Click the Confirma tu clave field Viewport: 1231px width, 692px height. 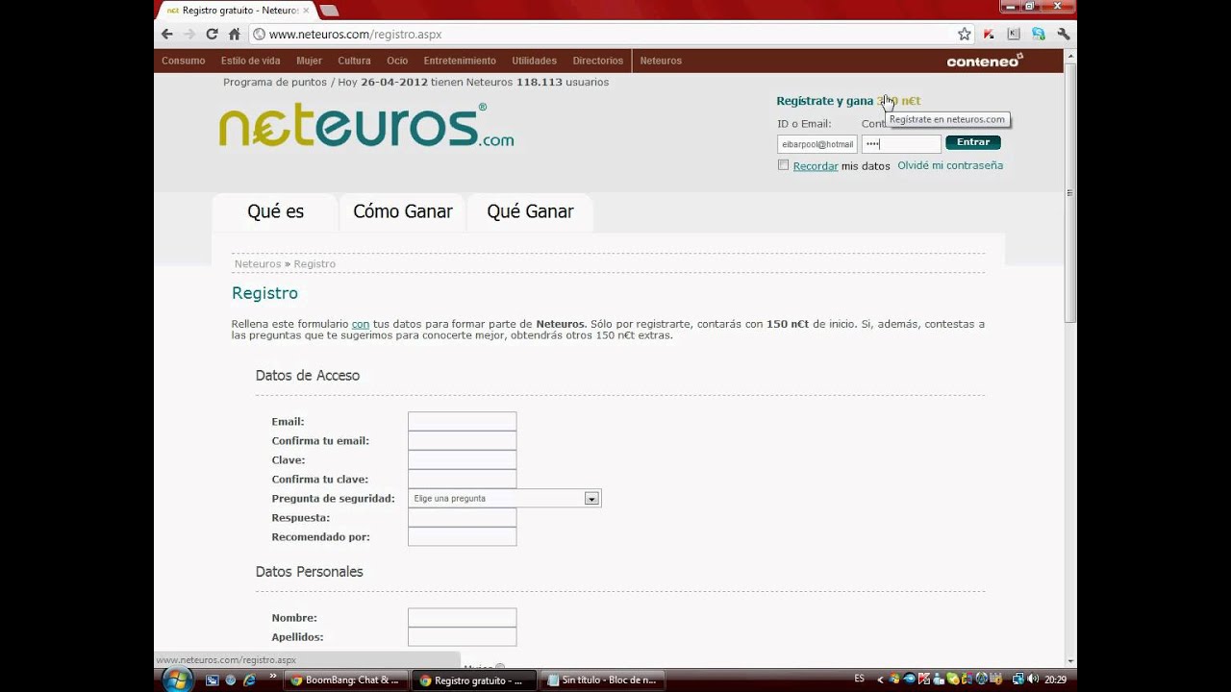(x=462, y=479)
